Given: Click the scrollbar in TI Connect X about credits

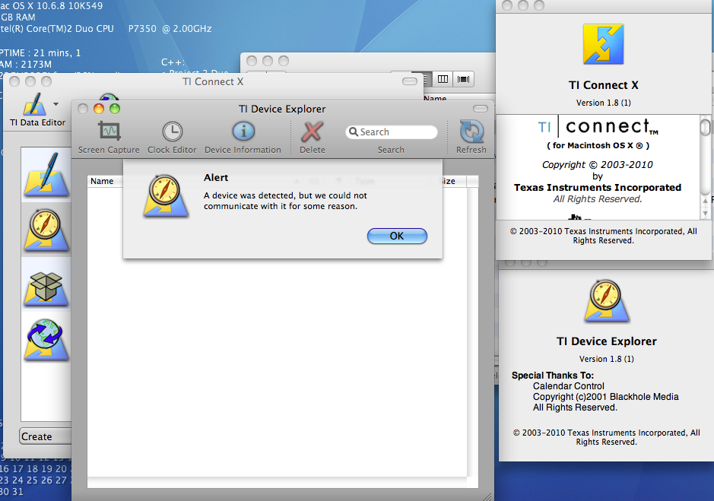Looking at the screenshot, I should [x=705, y=127].
